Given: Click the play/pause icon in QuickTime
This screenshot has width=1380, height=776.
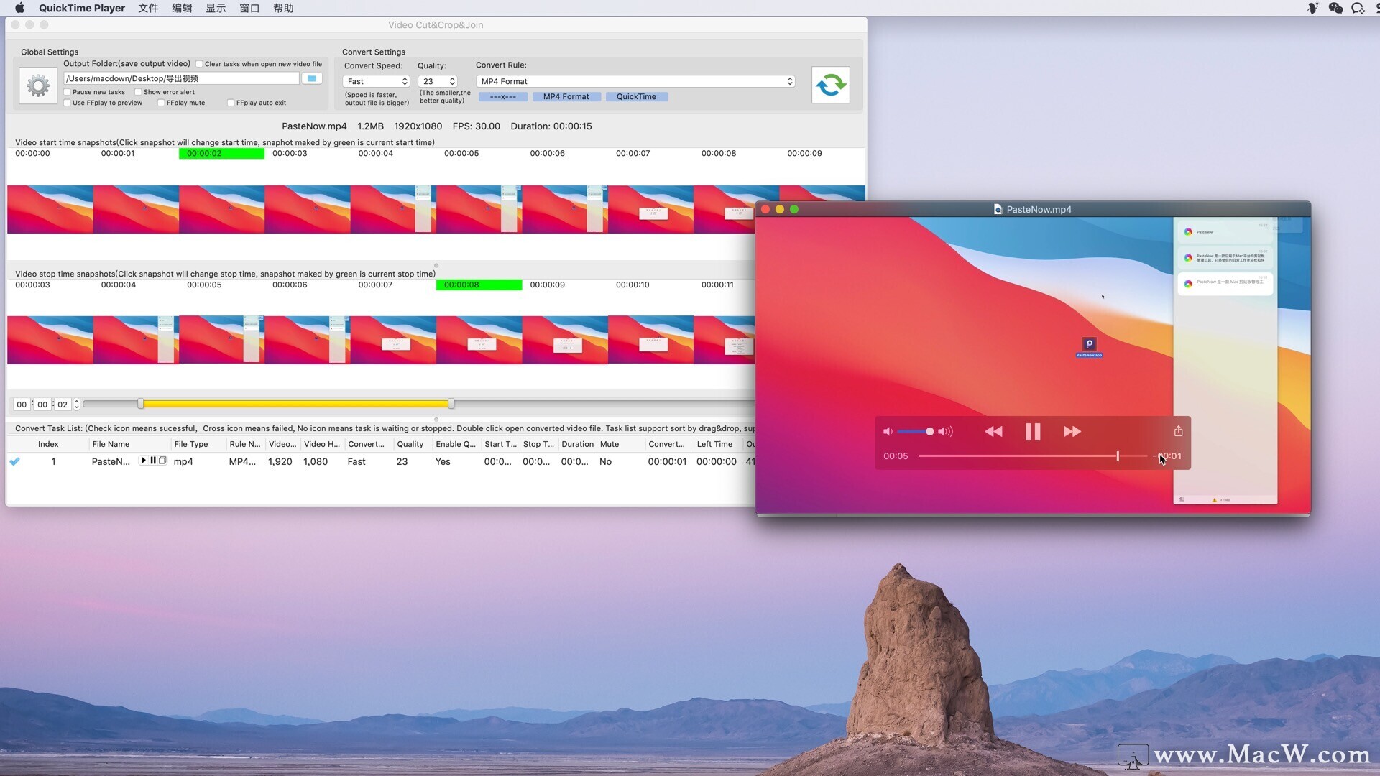Looking at the screenshot, I should click(1032, 431).
